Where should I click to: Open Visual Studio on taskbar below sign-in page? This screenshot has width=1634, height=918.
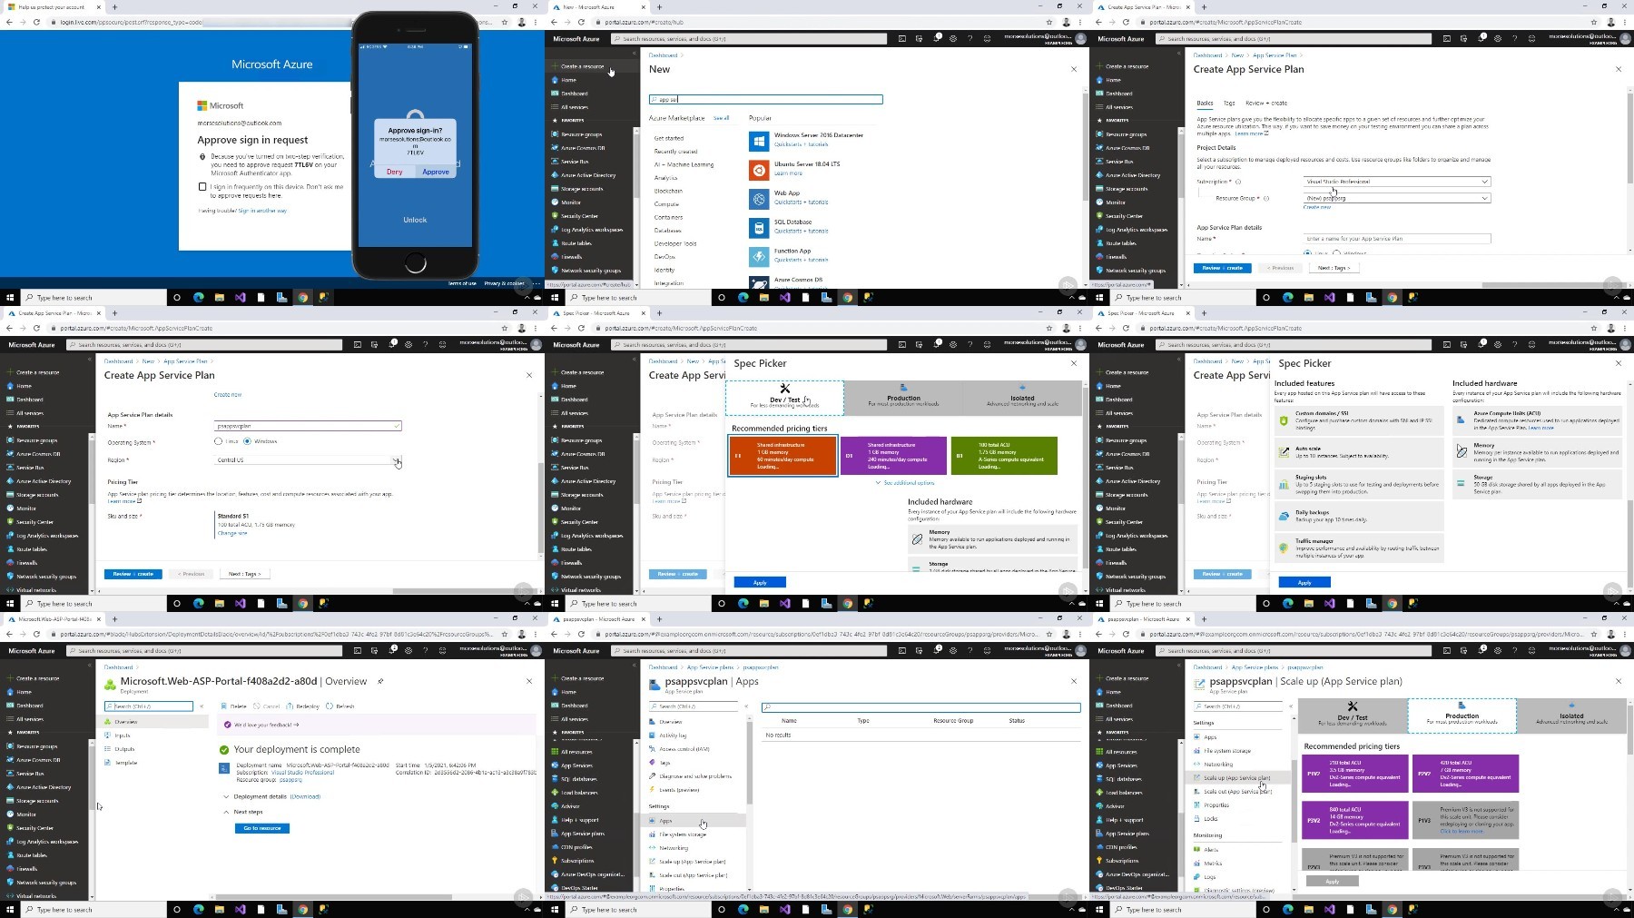coord(240,298)
